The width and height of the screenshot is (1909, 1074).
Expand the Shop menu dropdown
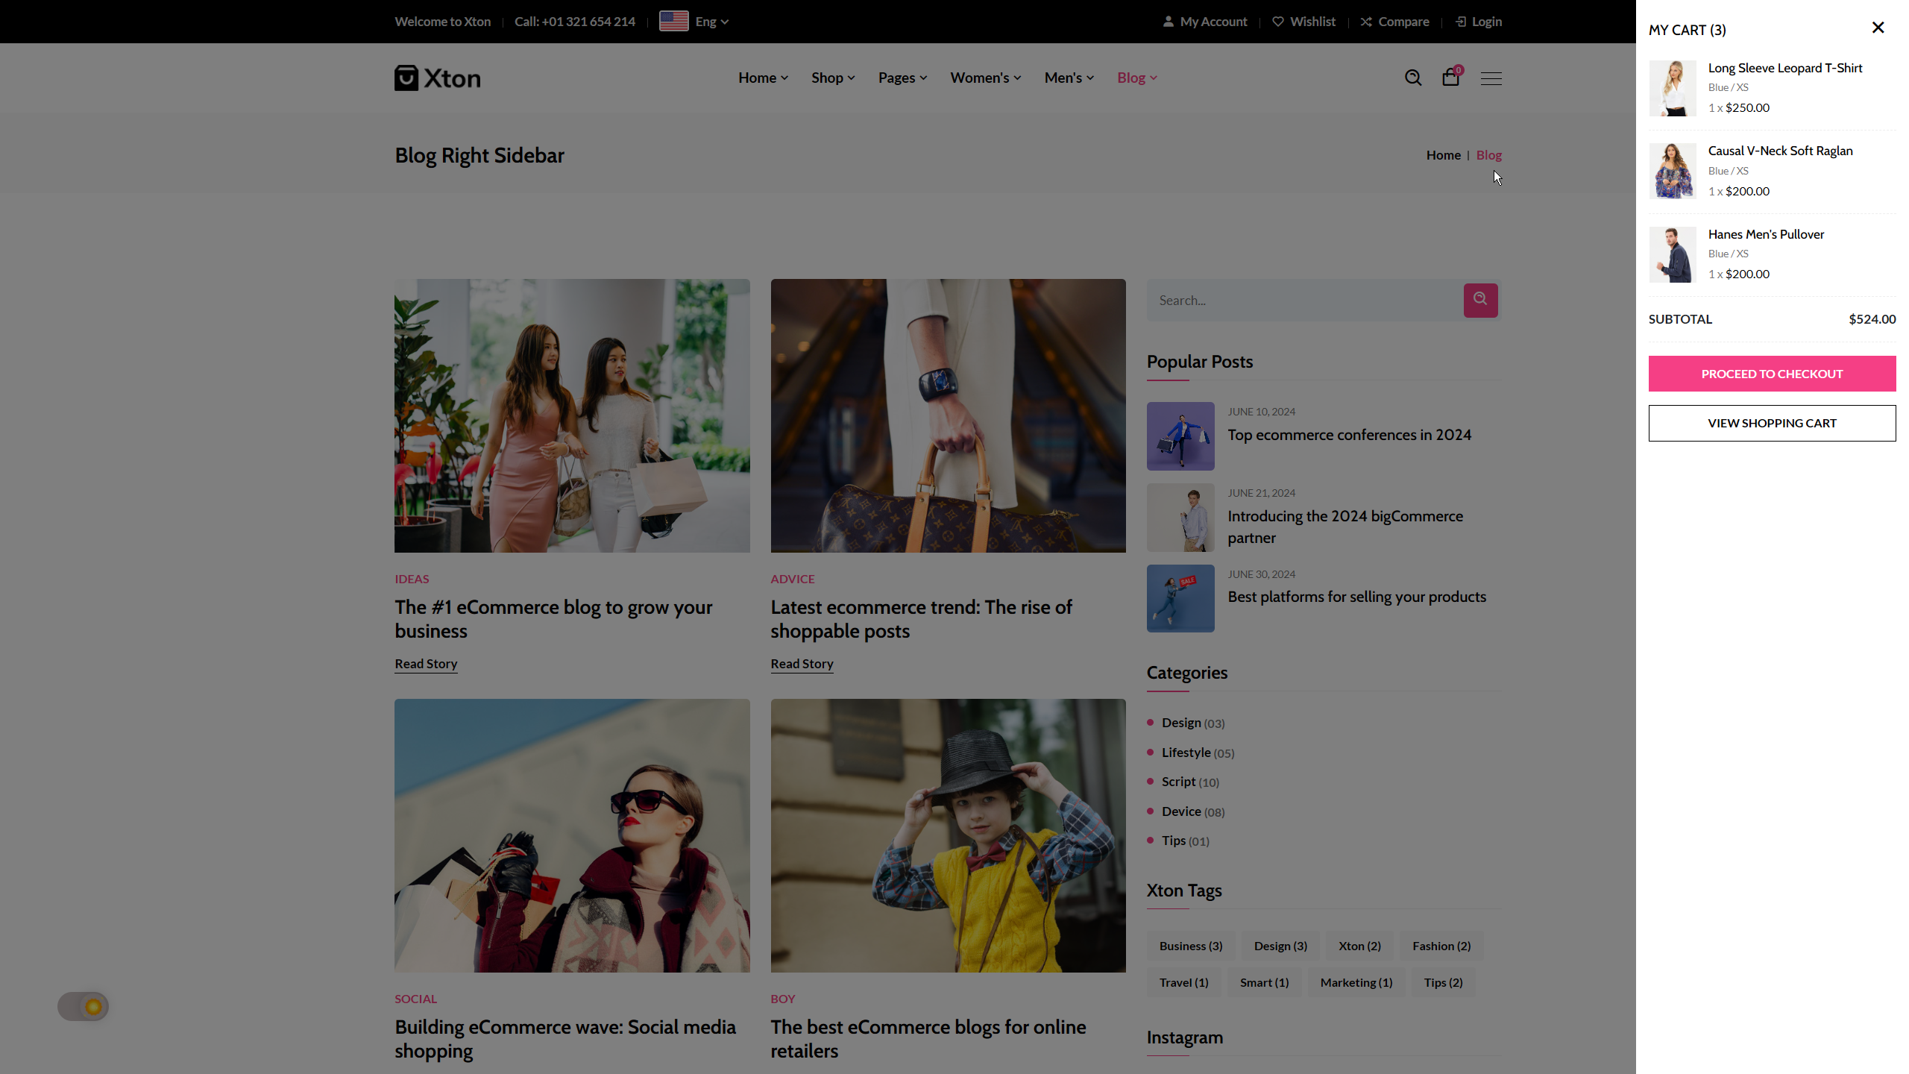833,78
